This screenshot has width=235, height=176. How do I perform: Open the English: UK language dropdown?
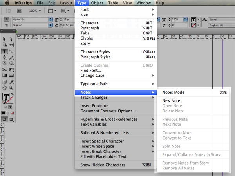[221, 25]
